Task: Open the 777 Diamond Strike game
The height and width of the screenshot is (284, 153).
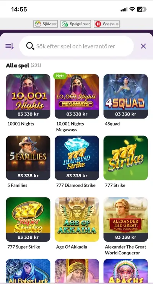Action: [76, 158]
